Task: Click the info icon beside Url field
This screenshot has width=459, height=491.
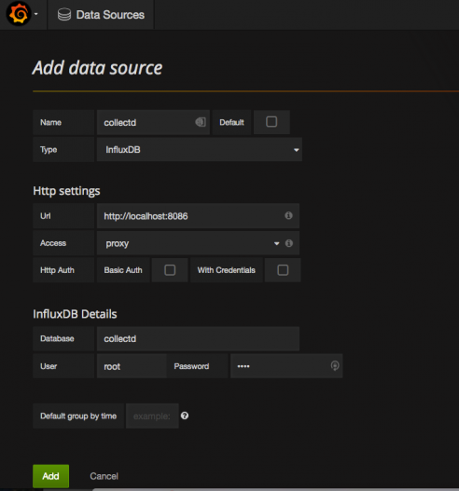Action: point(288,215)
